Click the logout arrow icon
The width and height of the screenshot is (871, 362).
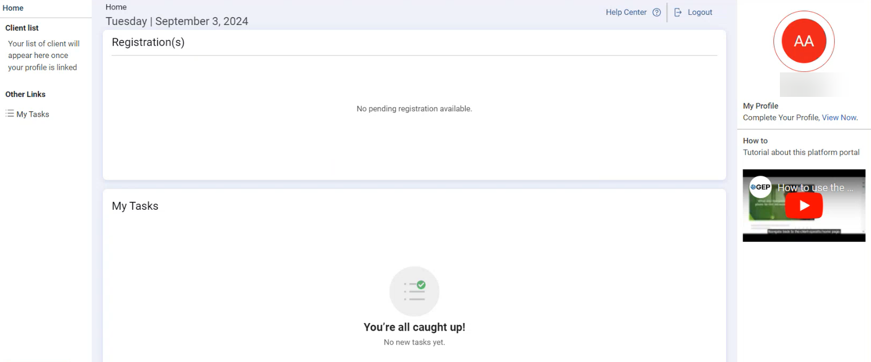pos(678,12)
